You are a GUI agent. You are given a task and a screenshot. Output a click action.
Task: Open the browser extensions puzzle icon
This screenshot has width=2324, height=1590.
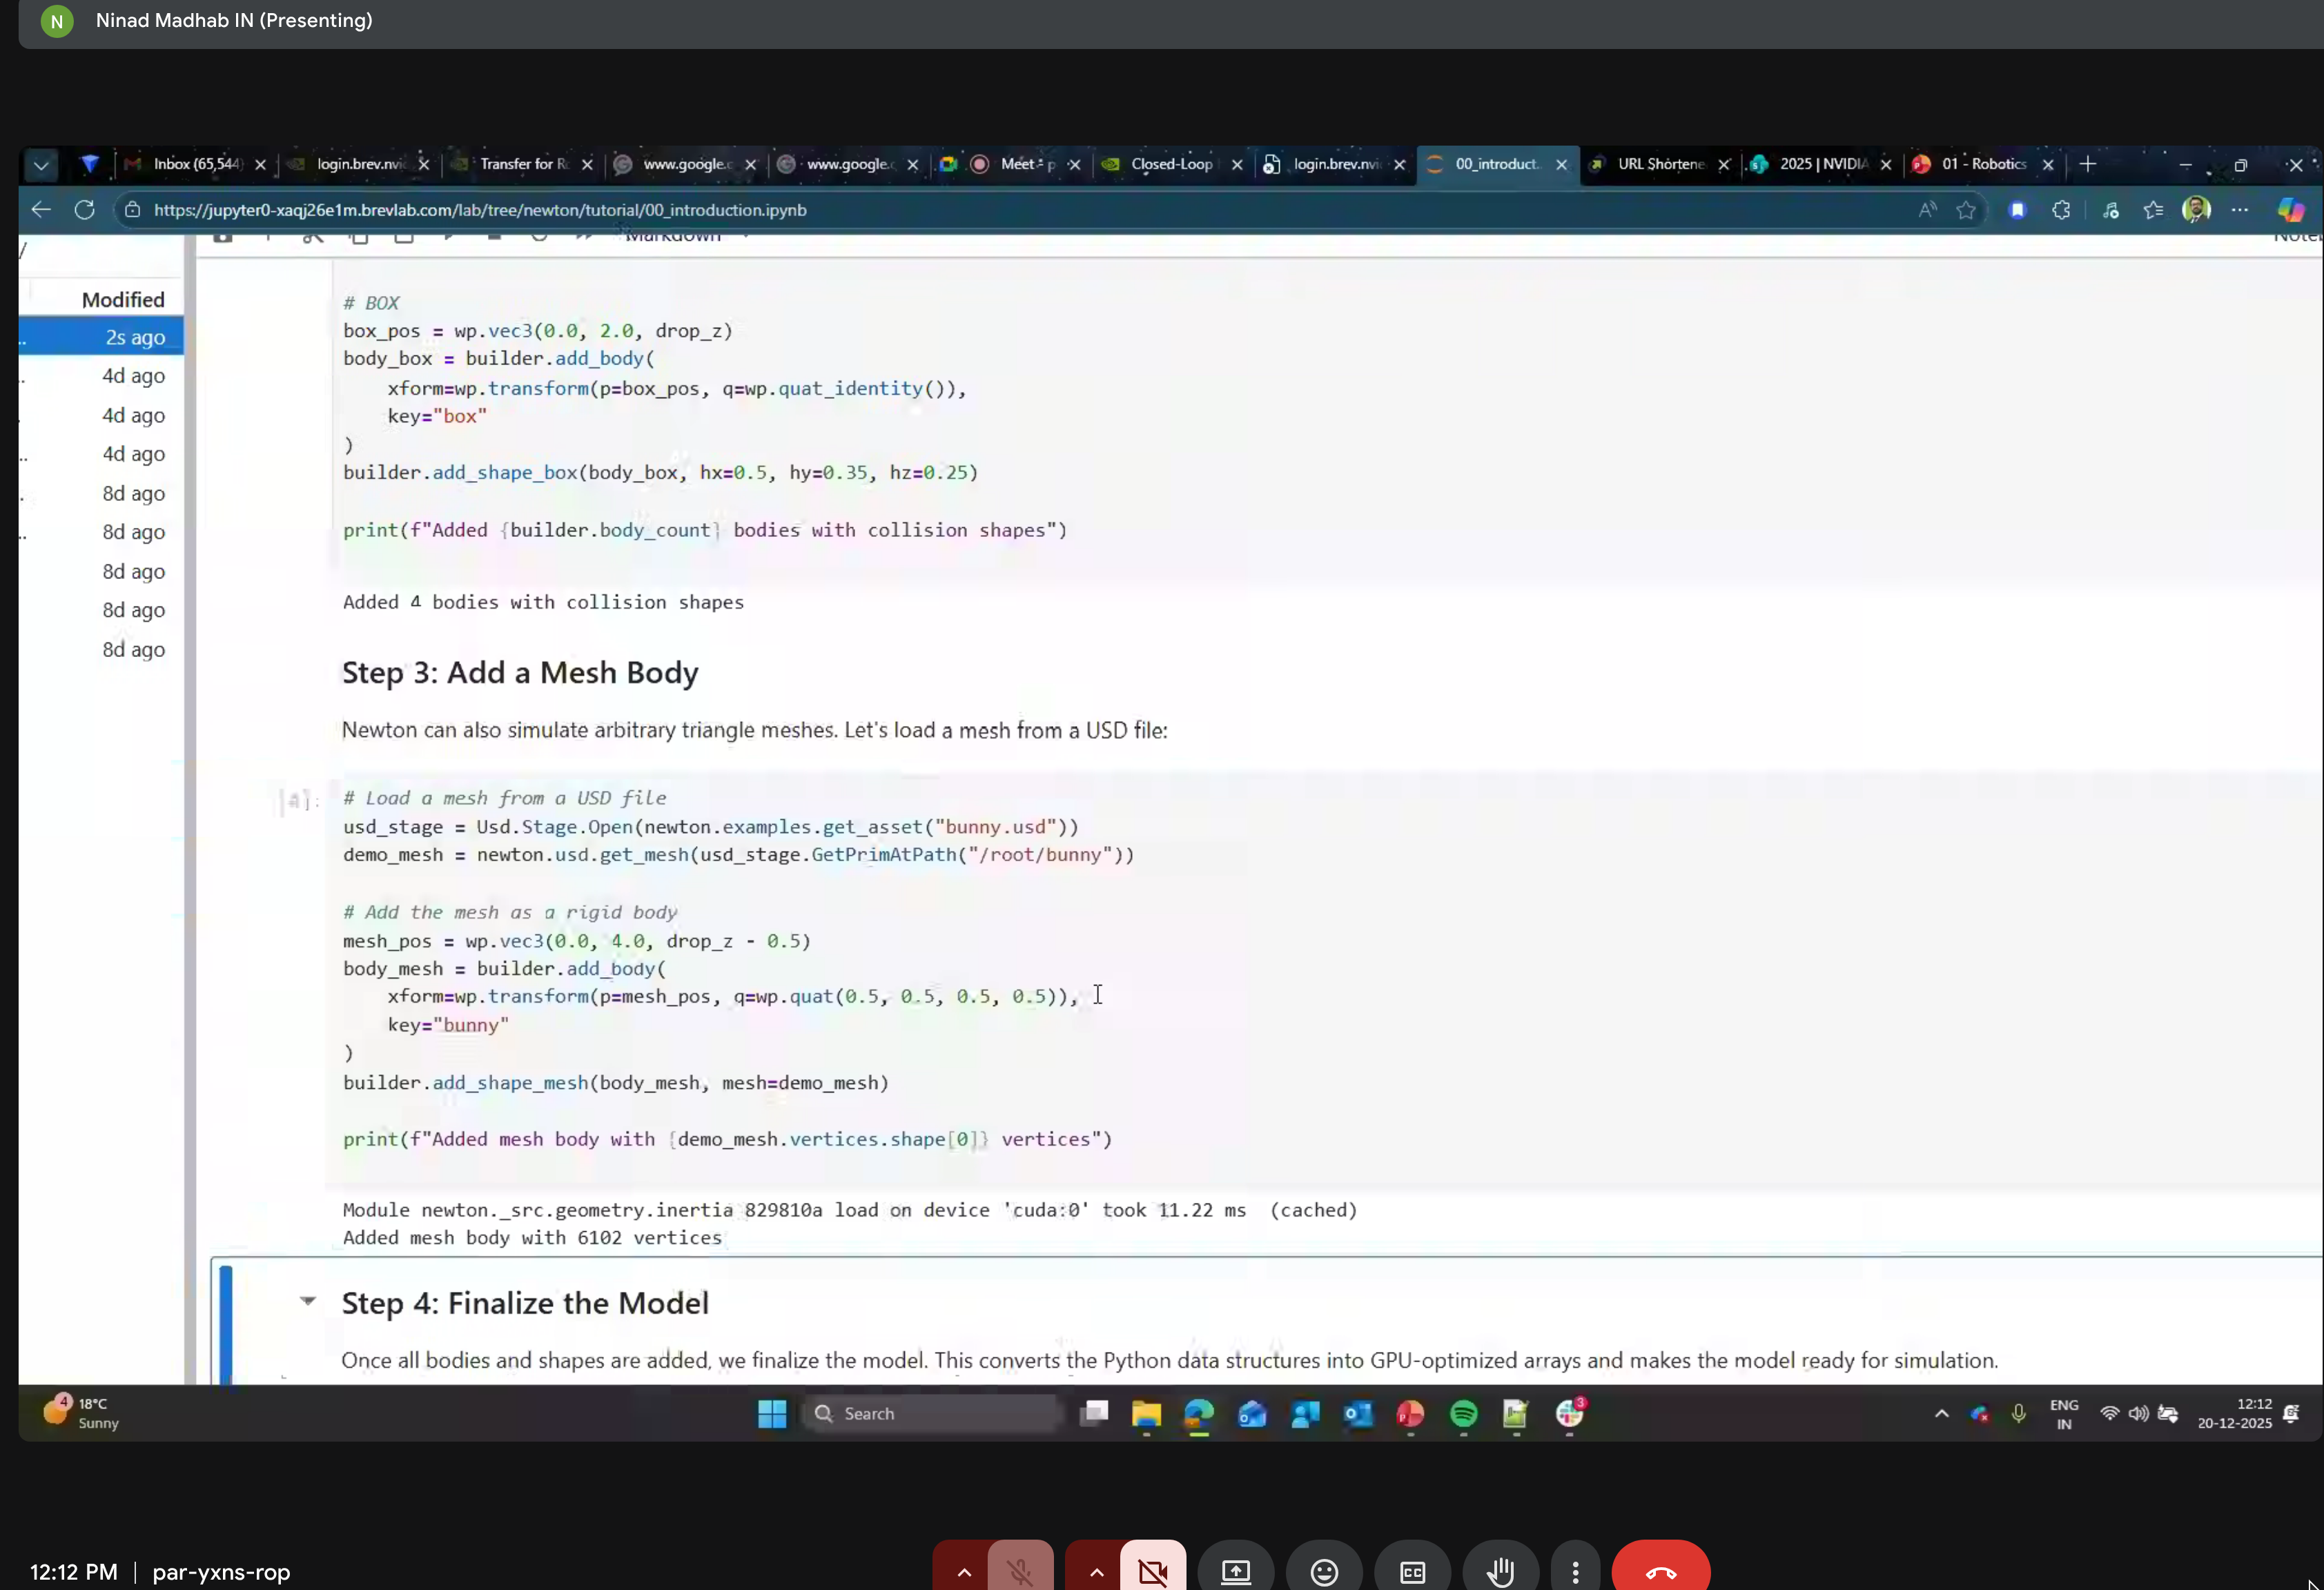click(x=2061, y=210)
